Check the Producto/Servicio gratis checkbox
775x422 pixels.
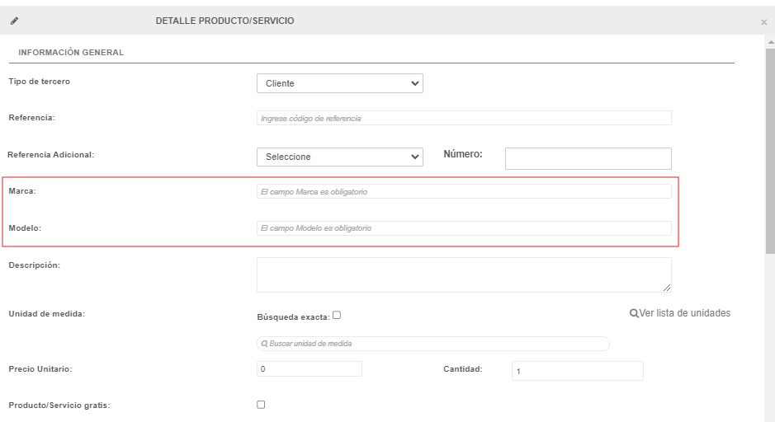[x=261, y=405]
